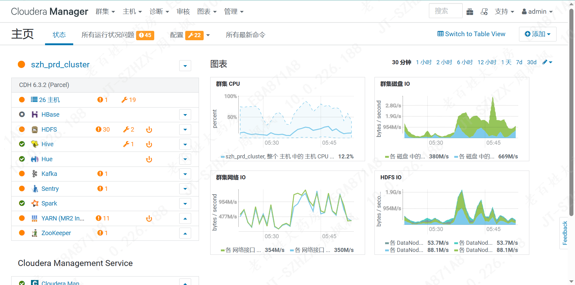Click the 审核 menu item
The width and height of the screenshot is (575, 285).
click(x=183, y=12)
